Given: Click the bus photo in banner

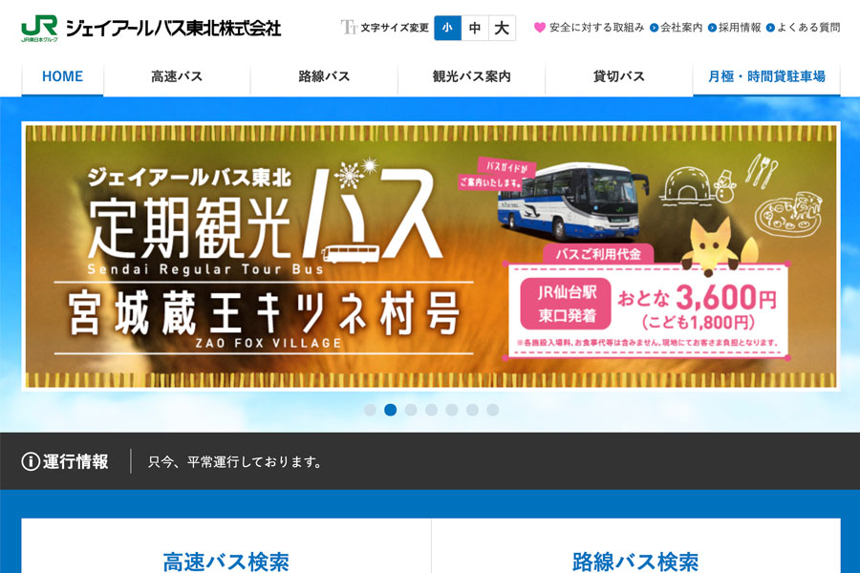Looking at the screenshot, I should [x=572, y=201].
